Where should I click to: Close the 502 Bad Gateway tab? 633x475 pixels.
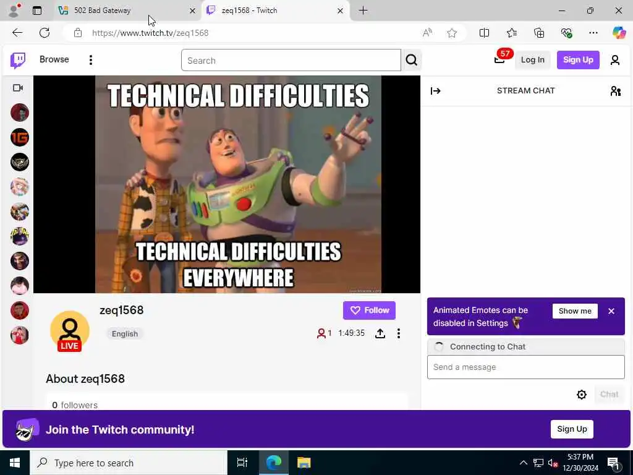coord(193,11)
